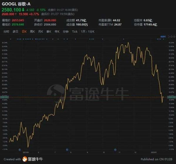The height and width of the screenshot is (164, 176).
Task: Click the green down arrow beside price 2580.100
Action: (x=23, y=9)
